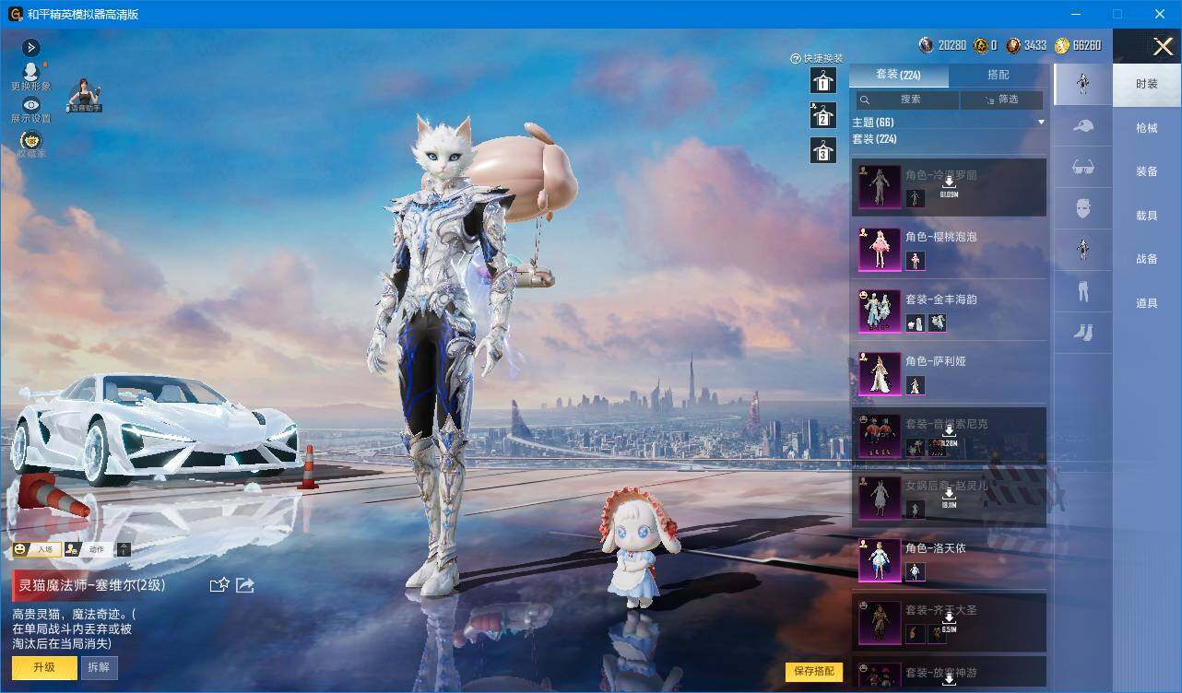Image resolution: width=1182 pixels, height=693 pixels.
Task: Click the small item icon under 角色-萨利娅
Action: tap(915, 385)
